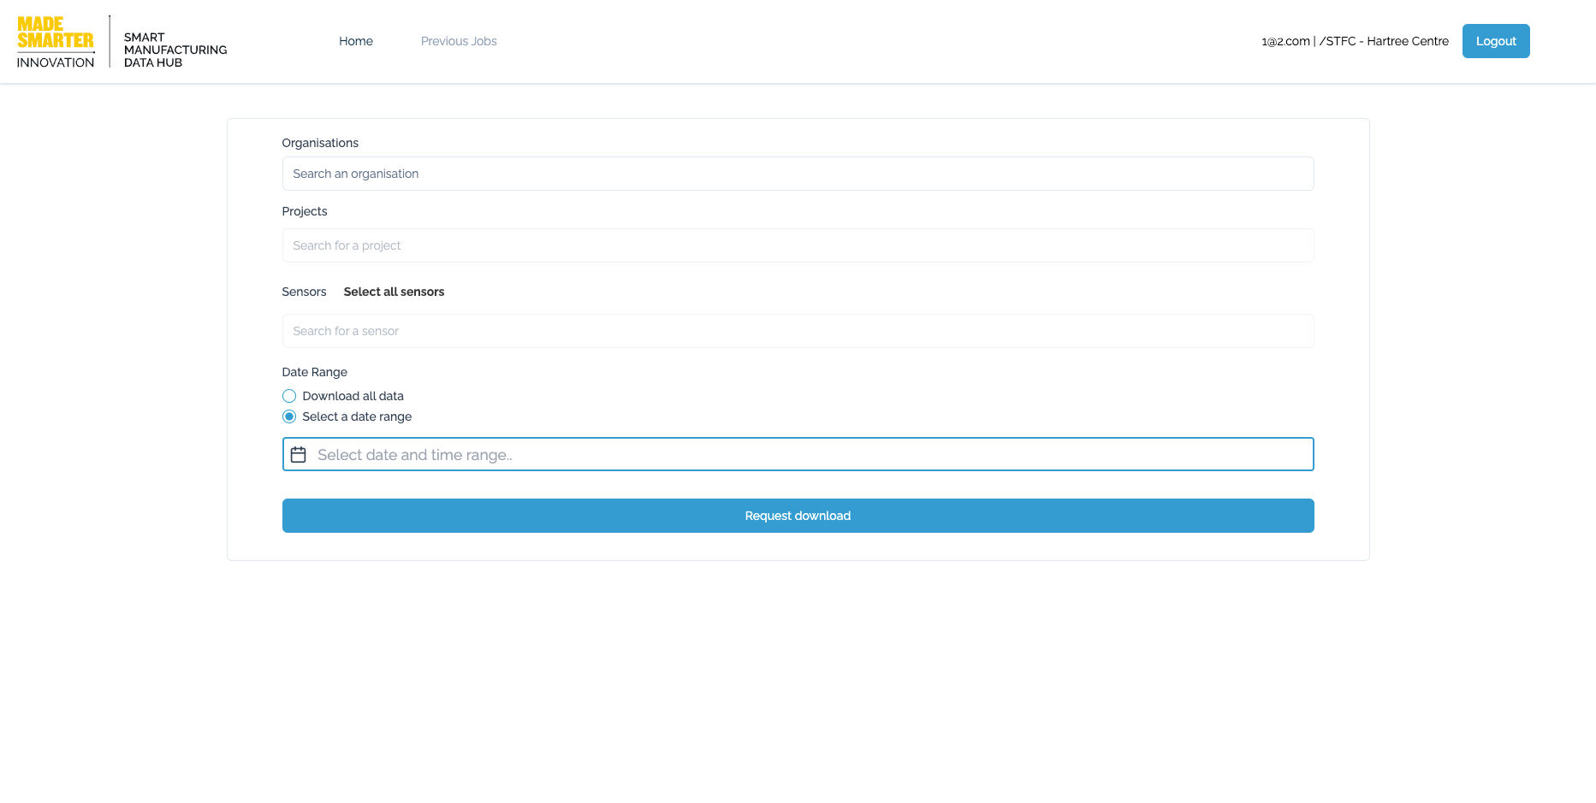The width and height of the screenshot is (1596, 803).
Task: Click Select all sensors
Action: [x=394, y=292]
